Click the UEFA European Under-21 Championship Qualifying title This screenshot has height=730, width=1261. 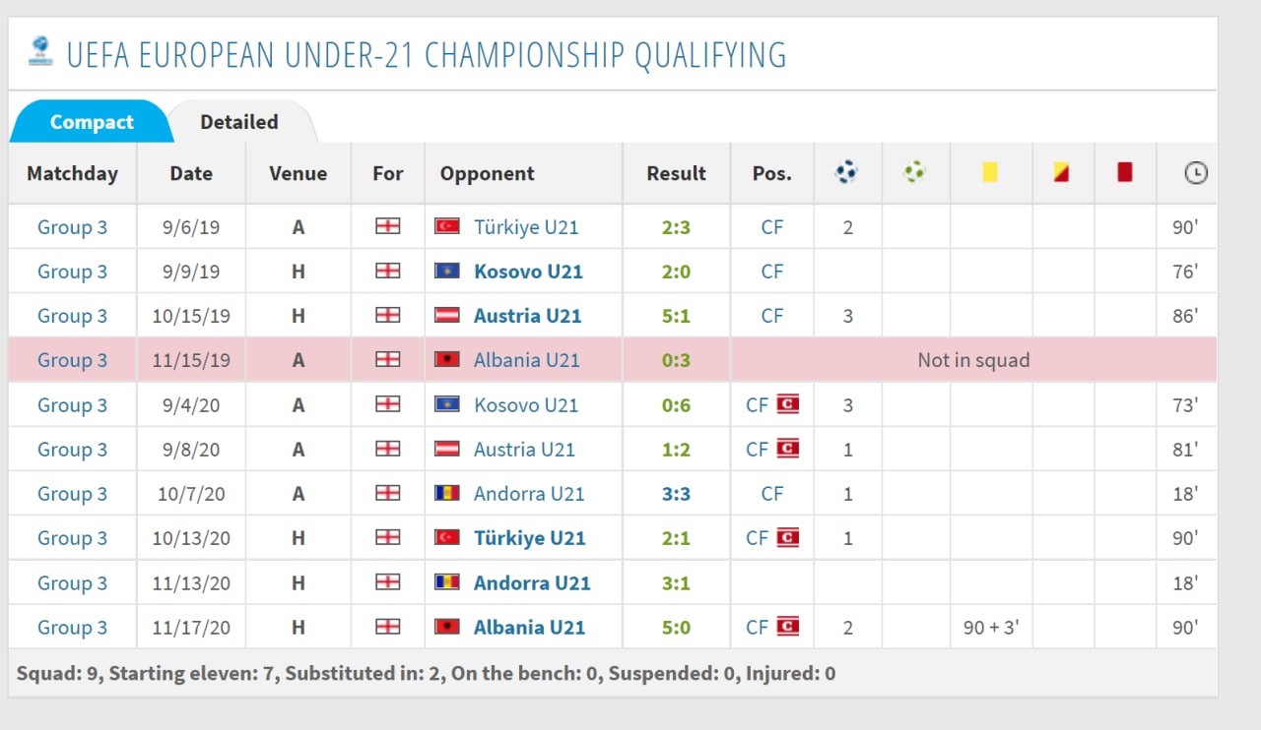coord(427,54)
